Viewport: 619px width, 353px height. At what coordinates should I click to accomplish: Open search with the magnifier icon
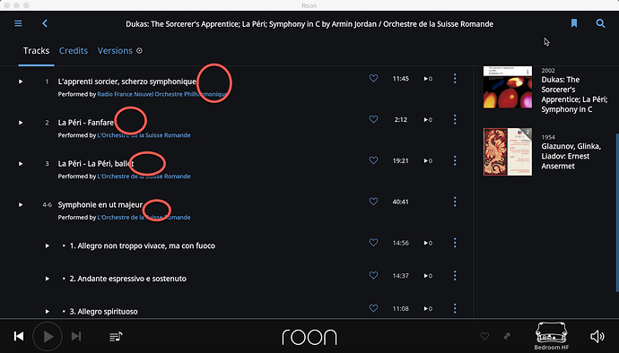[600, 23]
